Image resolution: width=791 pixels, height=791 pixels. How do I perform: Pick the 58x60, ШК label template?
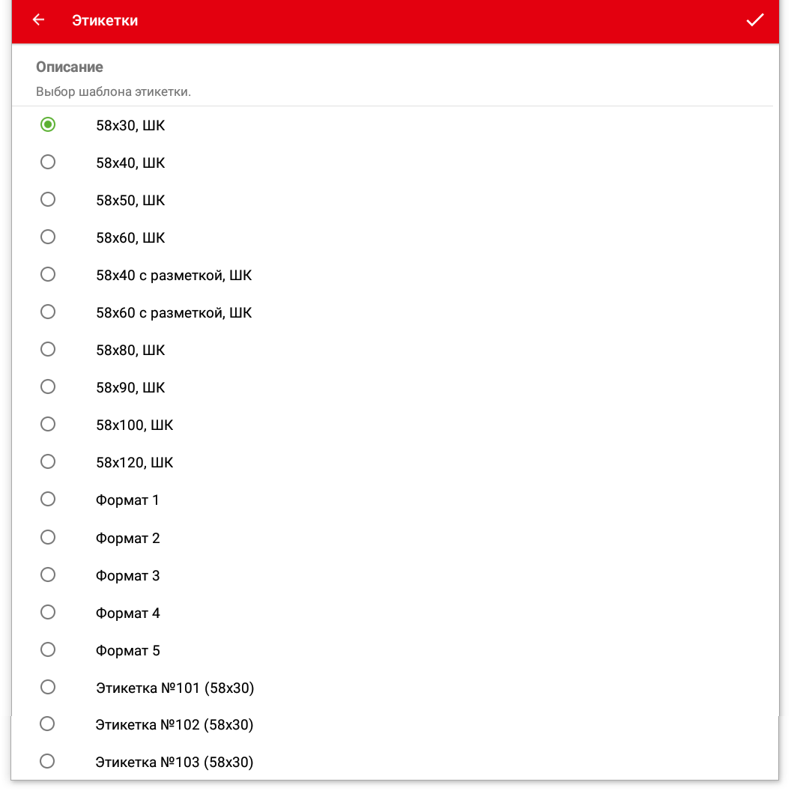click(48, 237)
